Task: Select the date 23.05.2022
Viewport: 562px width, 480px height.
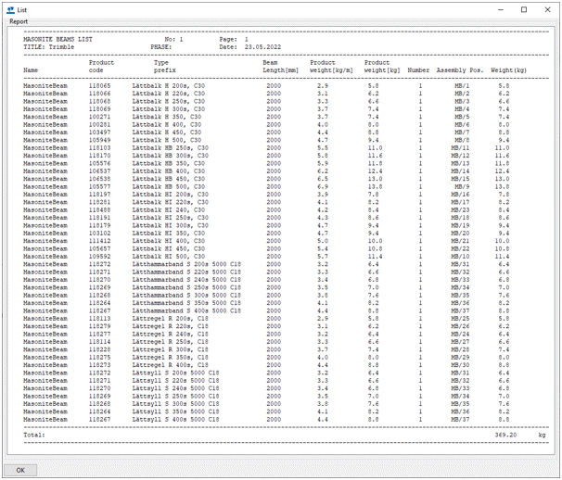Action: click(x=262, y=47)
